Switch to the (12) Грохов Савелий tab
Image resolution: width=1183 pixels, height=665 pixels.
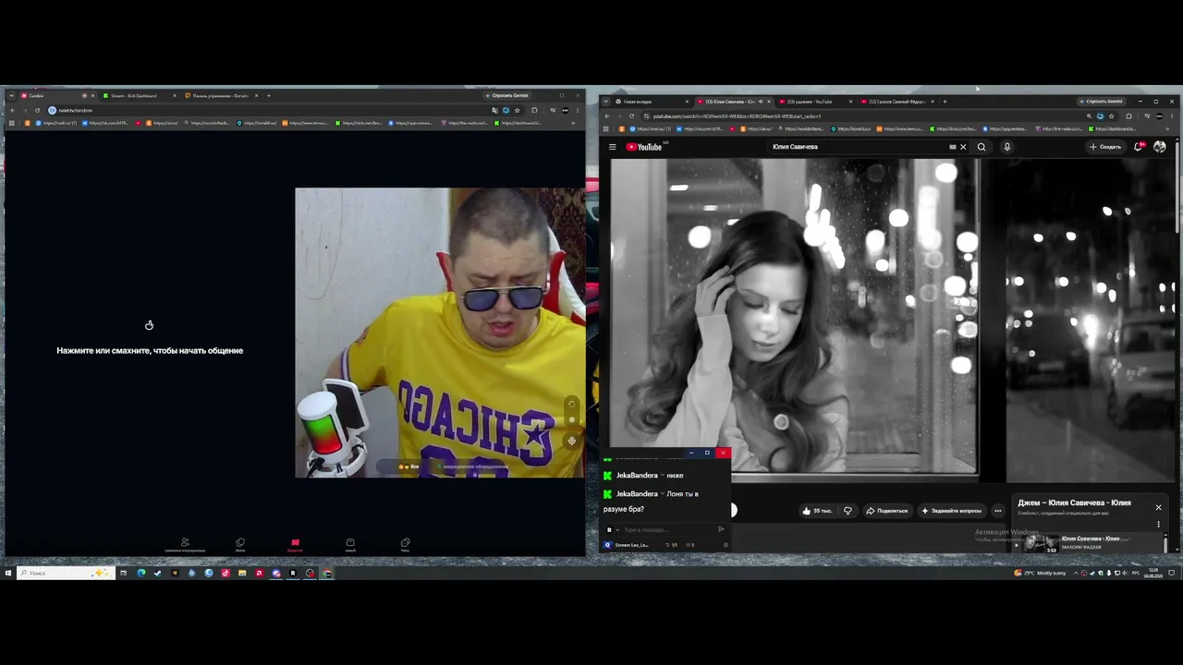[896, 101]
